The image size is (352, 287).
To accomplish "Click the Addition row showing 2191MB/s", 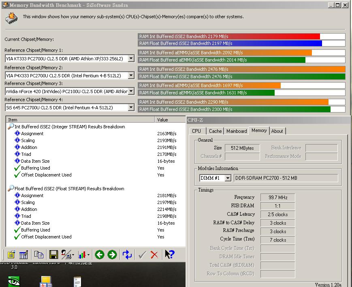I will [96, 147].
